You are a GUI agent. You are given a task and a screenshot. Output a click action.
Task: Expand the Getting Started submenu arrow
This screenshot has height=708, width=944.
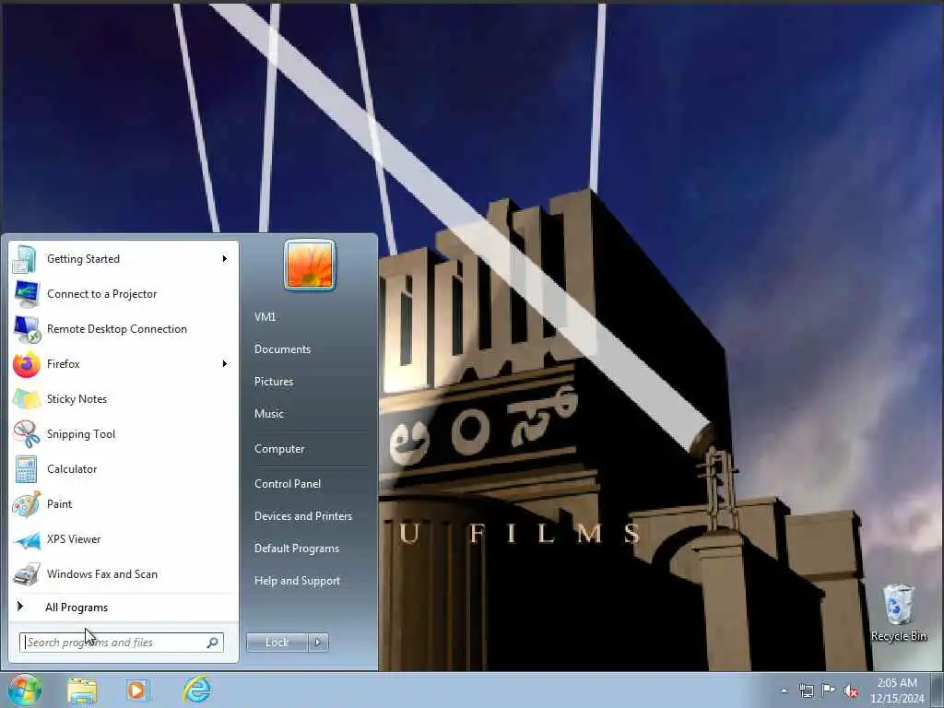tap(225, 259)
